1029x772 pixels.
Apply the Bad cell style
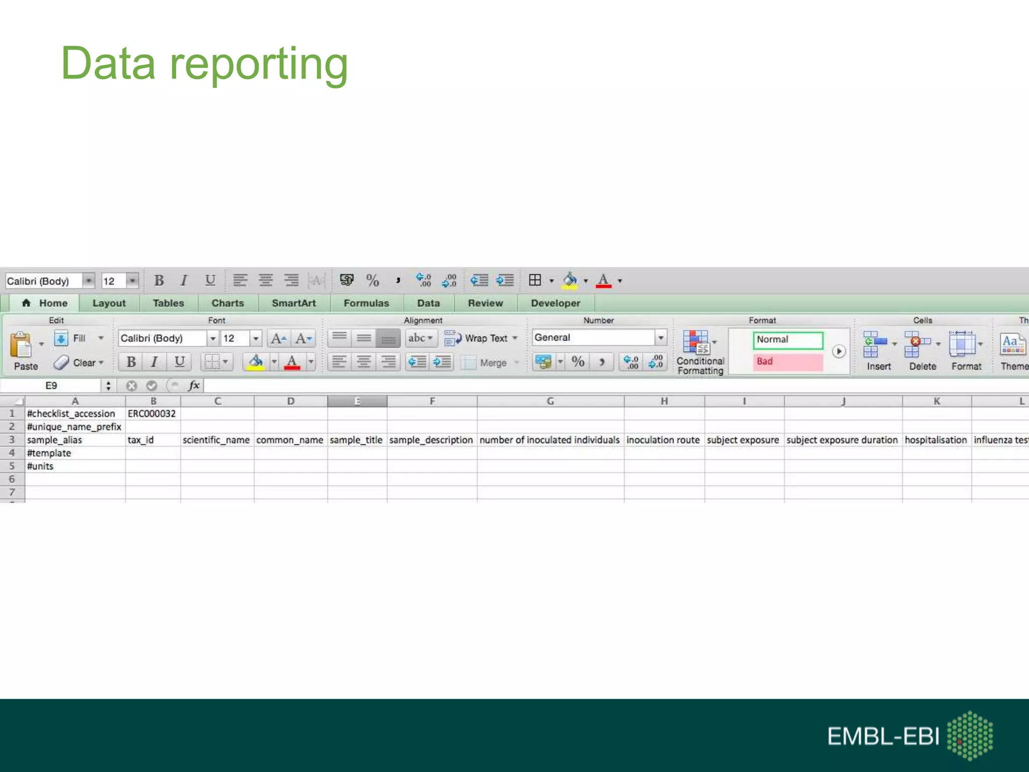click(787, 361)
